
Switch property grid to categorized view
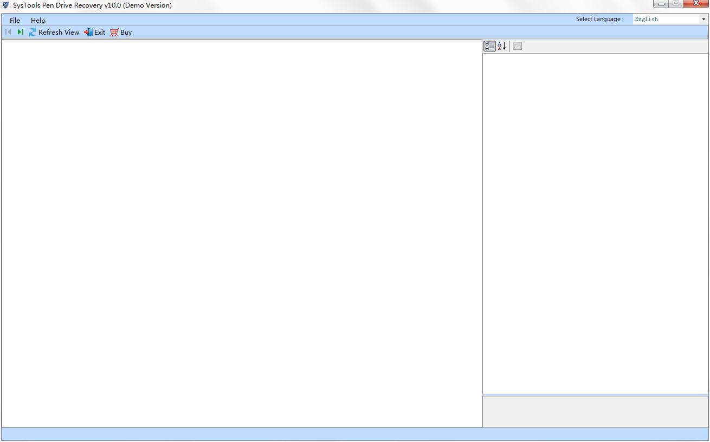pos(489,46)
